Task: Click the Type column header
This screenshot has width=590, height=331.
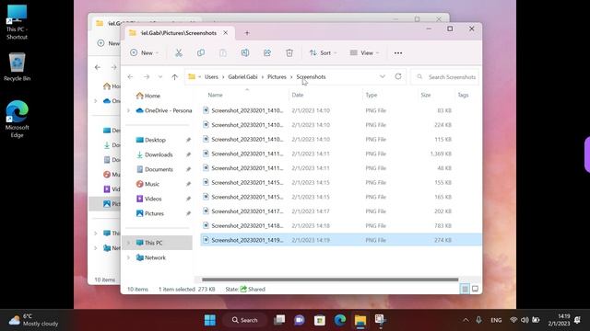Action: [372, 95]
